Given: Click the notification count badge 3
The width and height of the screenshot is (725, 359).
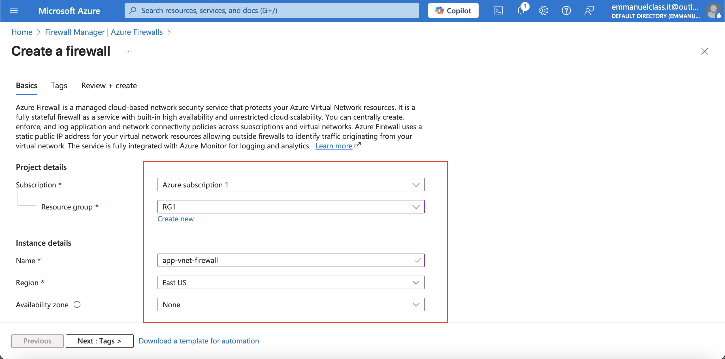Looking at the screenshot, I should tap(525, 6).
